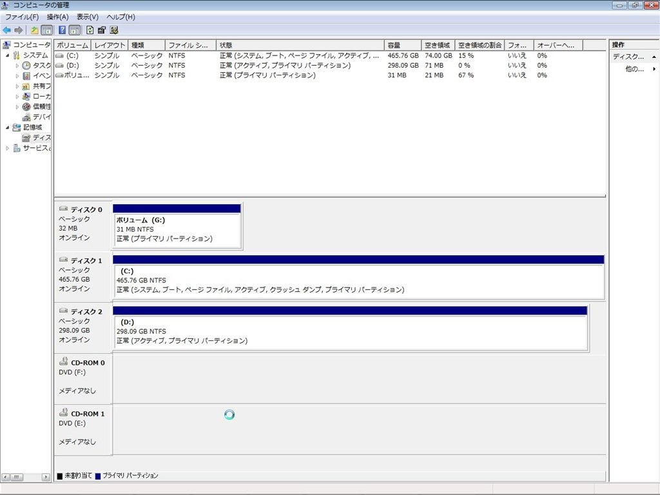The image size is (660, 495).
Task: Sort by the レイアウト column header
Action: (110, 45)
